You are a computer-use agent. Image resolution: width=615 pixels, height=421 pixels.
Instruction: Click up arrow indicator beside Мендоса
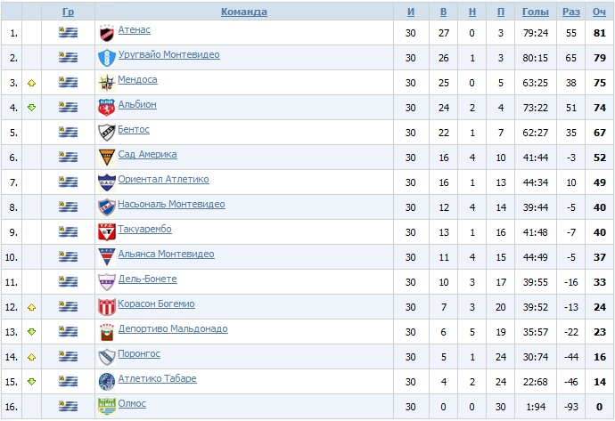(31, 83)
